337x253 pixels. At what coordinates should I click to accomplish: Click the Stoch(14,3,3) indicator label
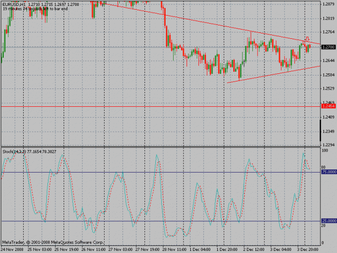coord(14,152)
